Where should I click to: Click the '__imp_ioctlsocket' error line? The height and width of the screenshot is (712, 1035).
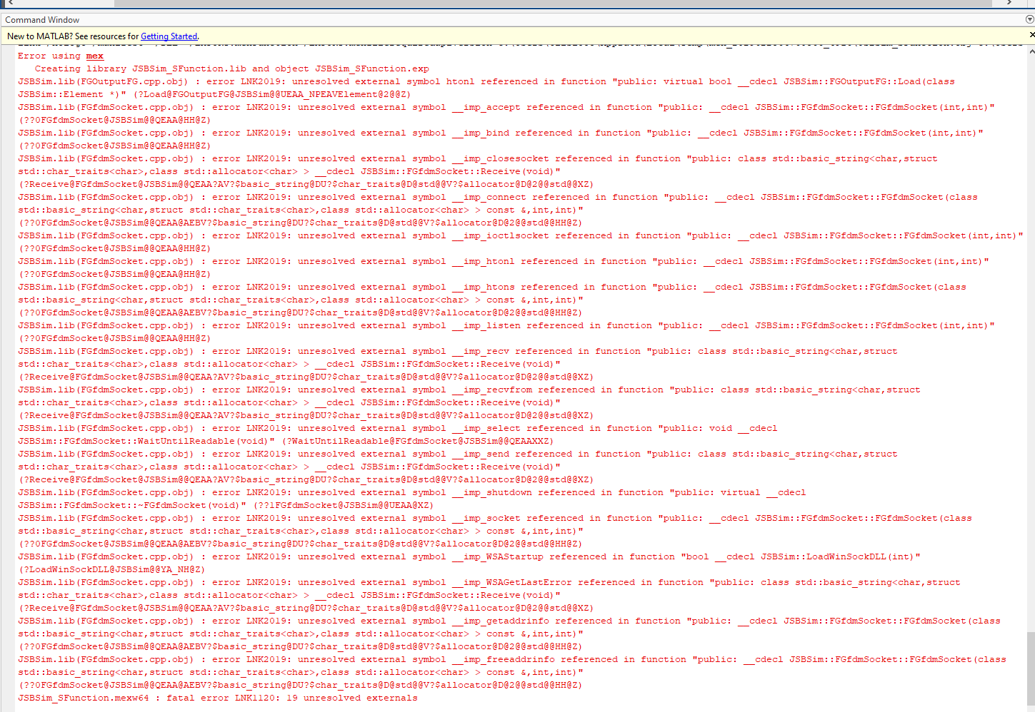521,235
